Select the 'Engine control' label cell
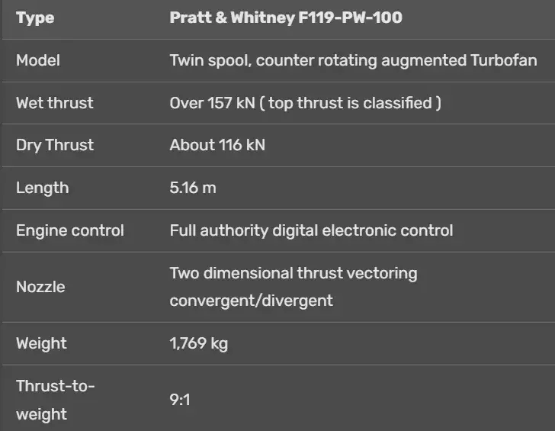Screen dimensions: 555x431 [x=70, y=230]
